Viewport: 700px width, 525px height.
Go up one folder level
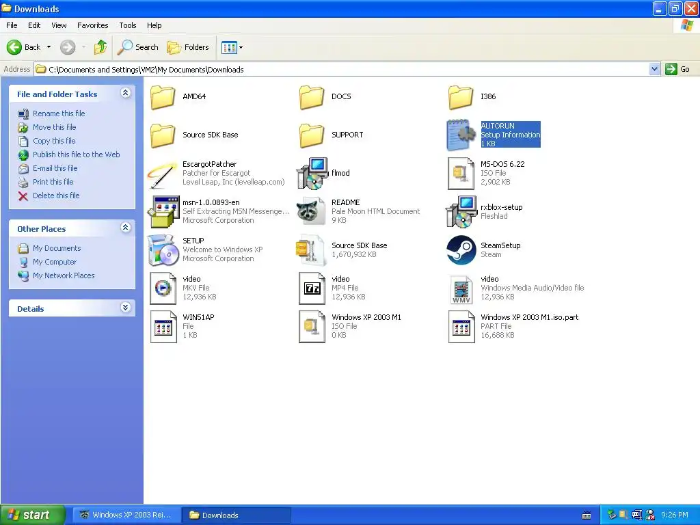coord(100,47)
